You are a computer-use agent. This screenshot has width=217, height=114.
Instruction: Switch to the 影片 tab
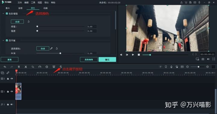click(8, 8)
